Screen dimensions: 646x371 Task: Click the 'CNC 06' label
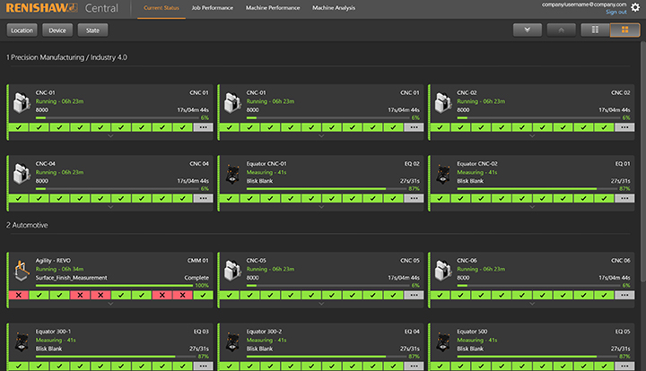click(621, 261)
